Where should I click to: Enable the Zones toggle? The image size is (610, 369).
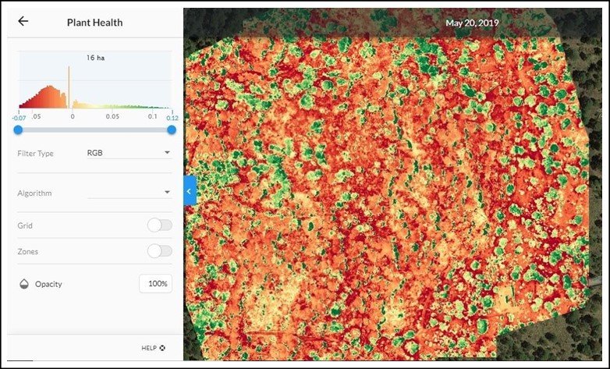(x=159, y=251)
